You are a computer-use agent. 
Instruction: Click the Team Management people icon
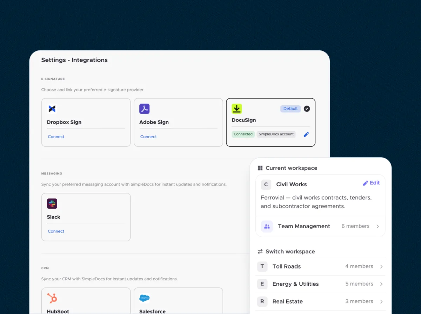coord(267,226)
